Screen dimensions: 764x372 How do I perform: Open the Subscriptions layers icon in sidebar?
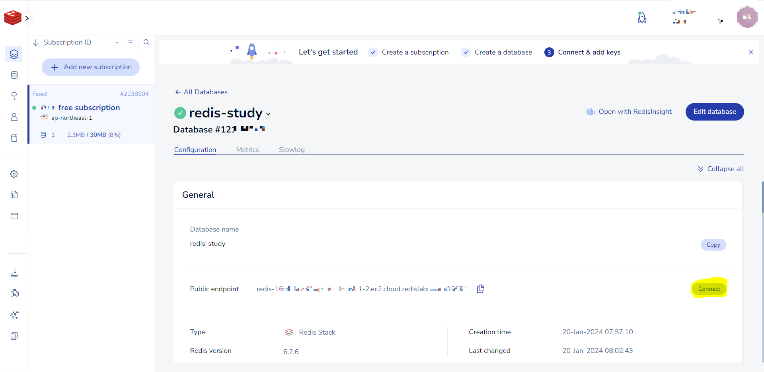(x=14, y=54)
